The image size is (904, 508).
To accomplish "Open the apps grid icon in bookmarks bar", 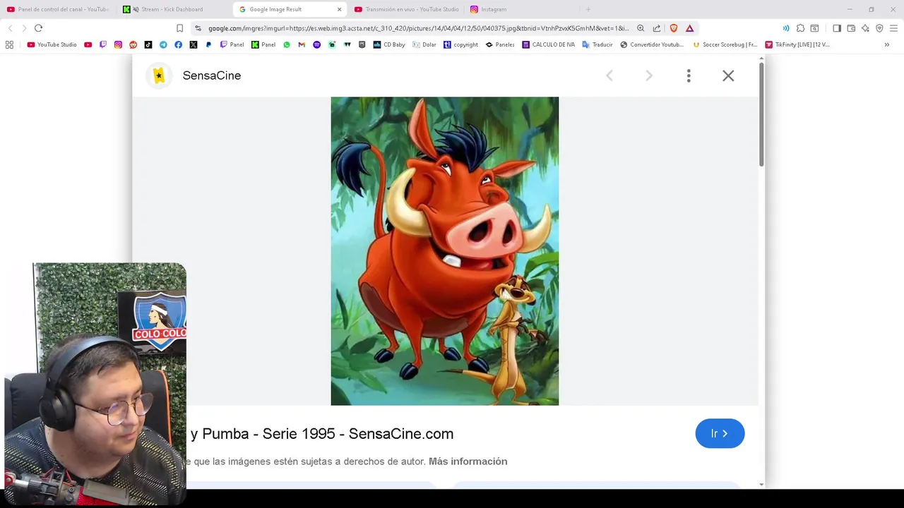I will (9, 44).
